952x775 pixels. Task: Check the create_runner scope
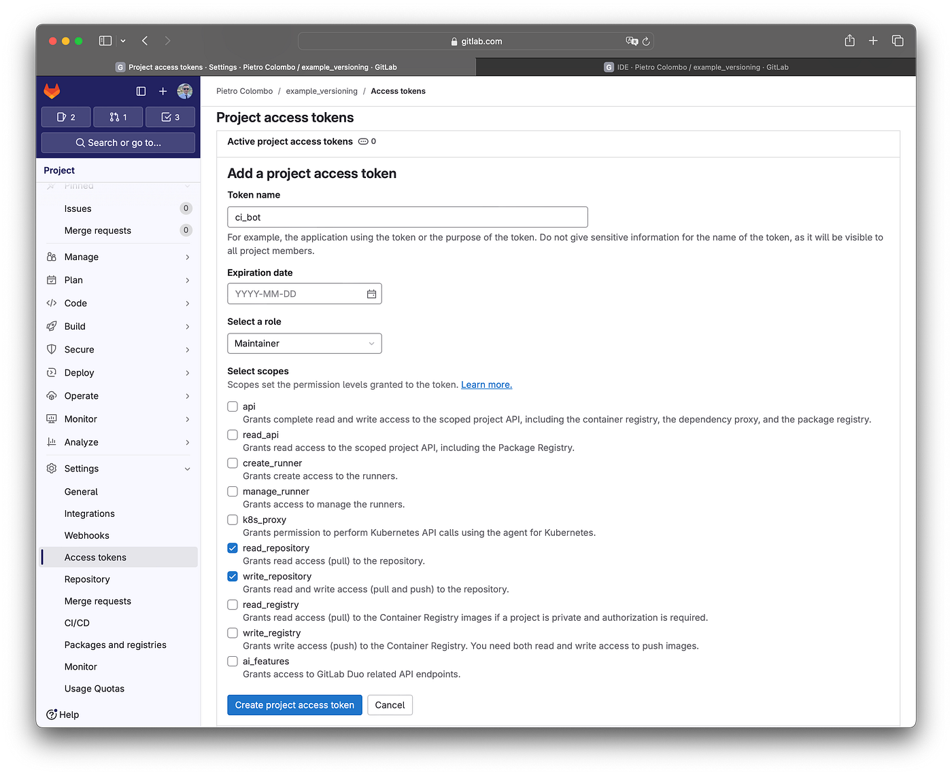[233, 463]
